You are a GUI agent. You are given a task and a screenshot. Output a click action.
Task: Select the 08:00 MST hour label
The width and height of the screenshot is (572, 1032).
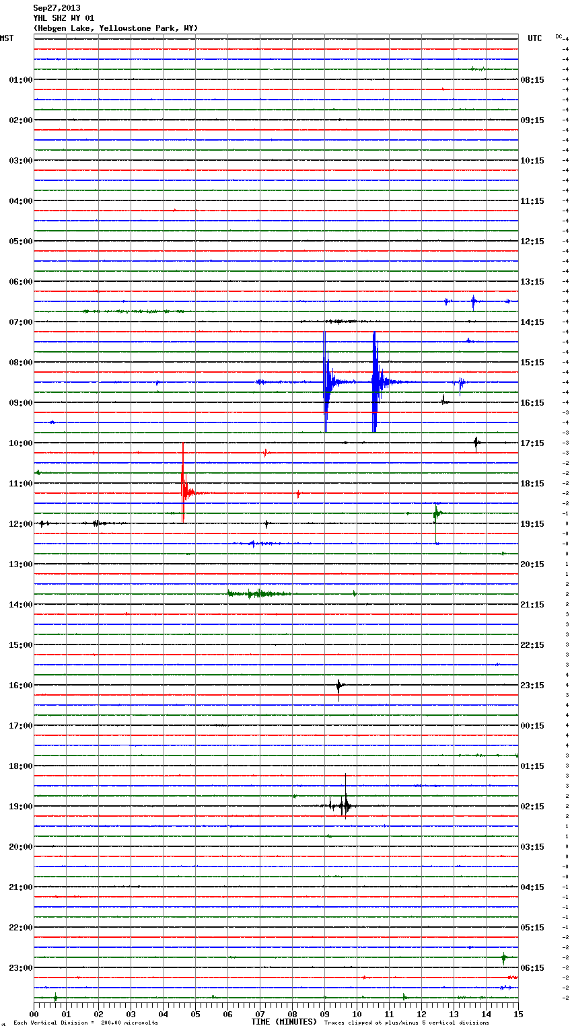20,363
